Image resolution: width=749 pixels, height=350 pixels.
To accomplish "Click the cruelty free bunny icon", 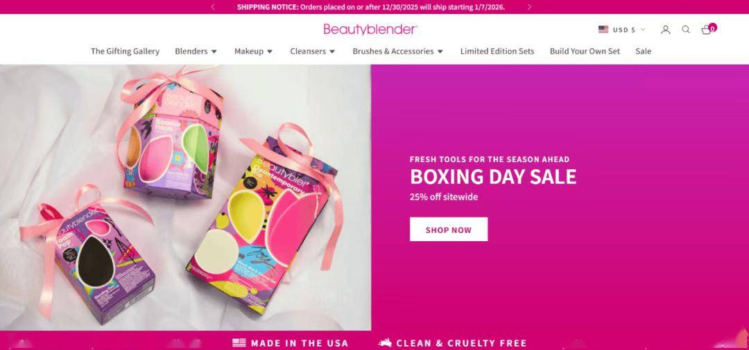I will pos(385,343).
